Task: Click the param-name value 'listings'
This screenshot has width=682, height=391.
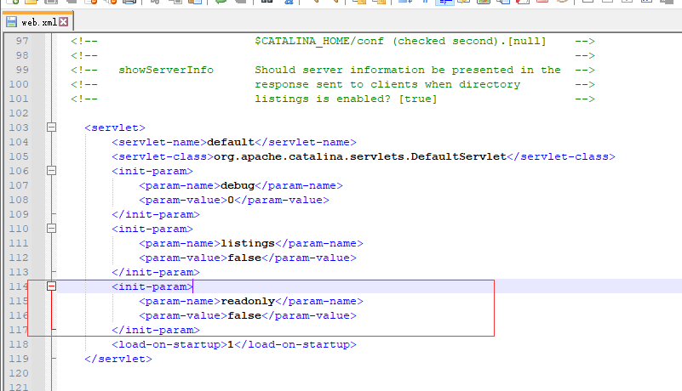Action: [248, 243]
